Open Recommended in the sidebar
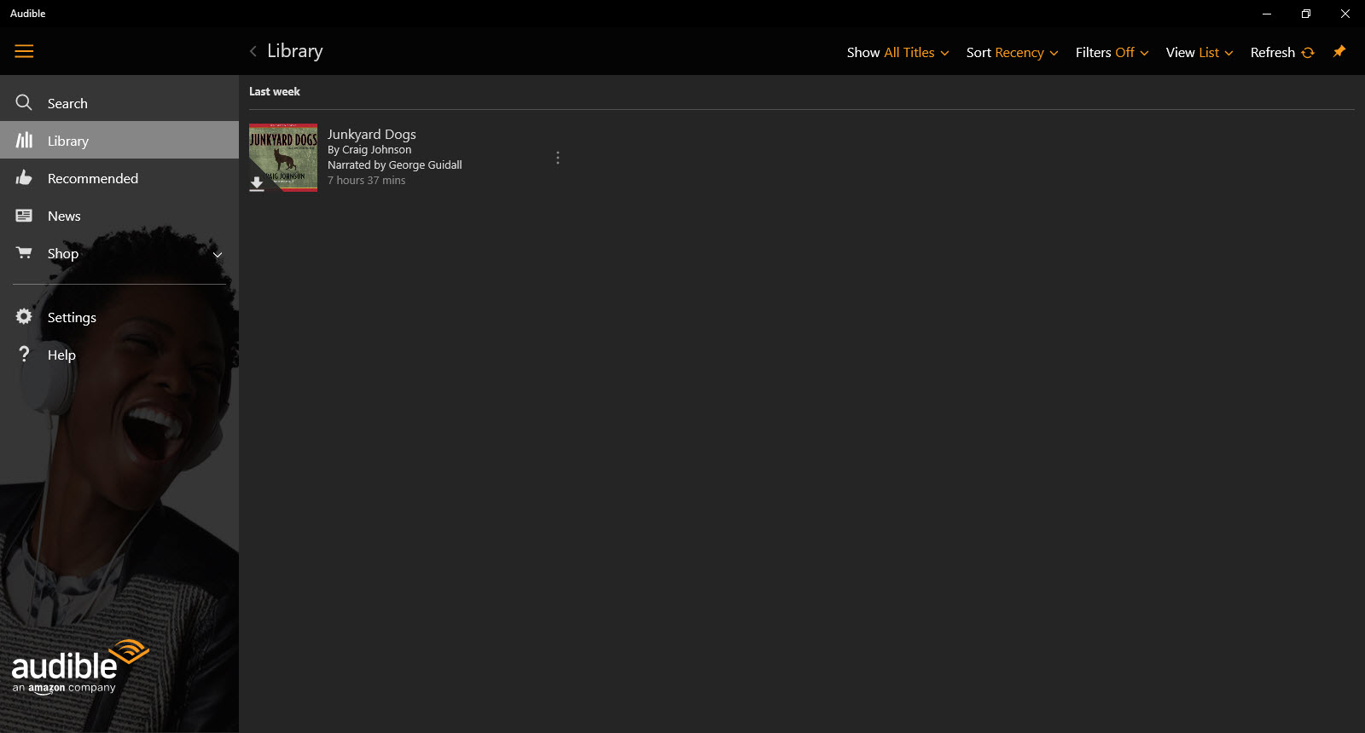This screenshot has height=733, width=1365. click(119, 178)
